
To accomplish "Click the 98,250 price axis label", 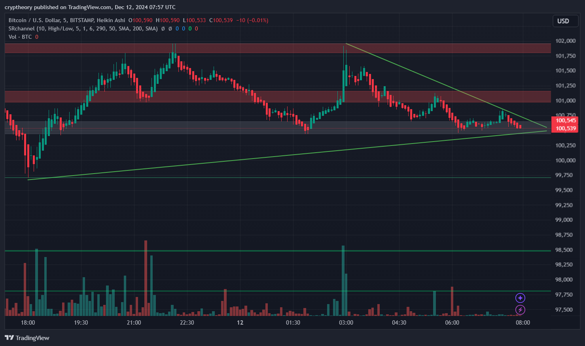I will click(x=564, y=265).
